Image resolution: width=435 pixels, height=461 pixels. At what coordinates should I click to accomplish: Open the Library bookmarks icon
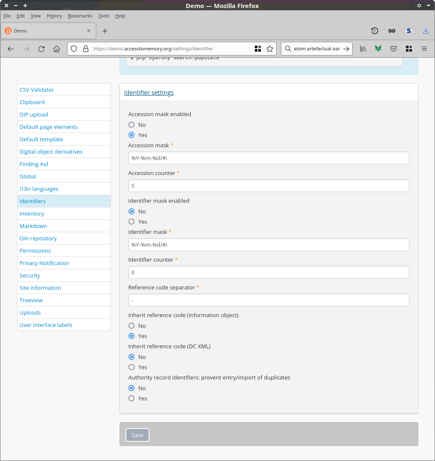tap(363, 49)
